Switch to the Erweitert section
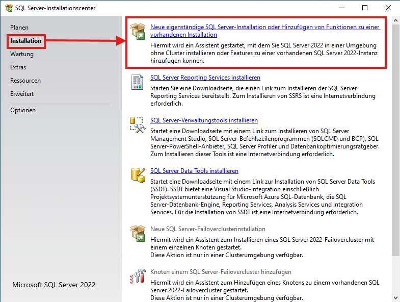This screenshot has width=400, height=302. coord(22,94)
